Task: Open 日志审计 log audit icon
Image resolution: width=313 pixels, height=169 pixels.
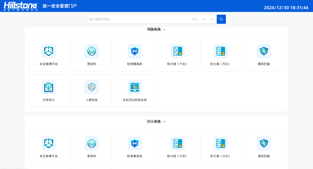Action: [x=49, y=87]
